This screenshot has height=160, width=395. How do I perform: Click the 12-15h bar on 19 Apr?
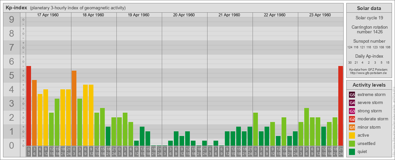pyautogui.click(x=142, y=136)
